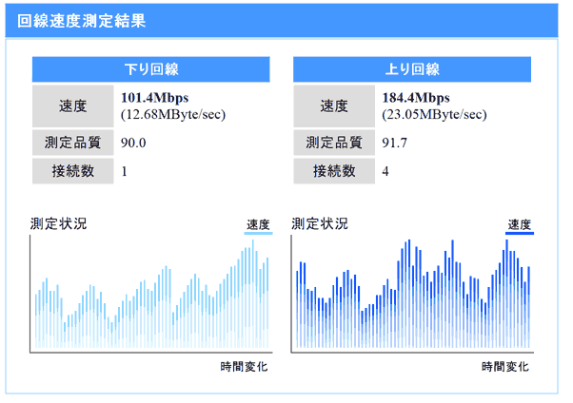
Task: Click the 速度 label cell under 上り回線
Action: tap(334, 106)
